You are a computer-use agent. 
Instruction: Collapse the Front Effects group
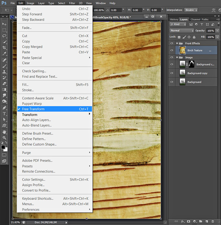click(177, 43)
